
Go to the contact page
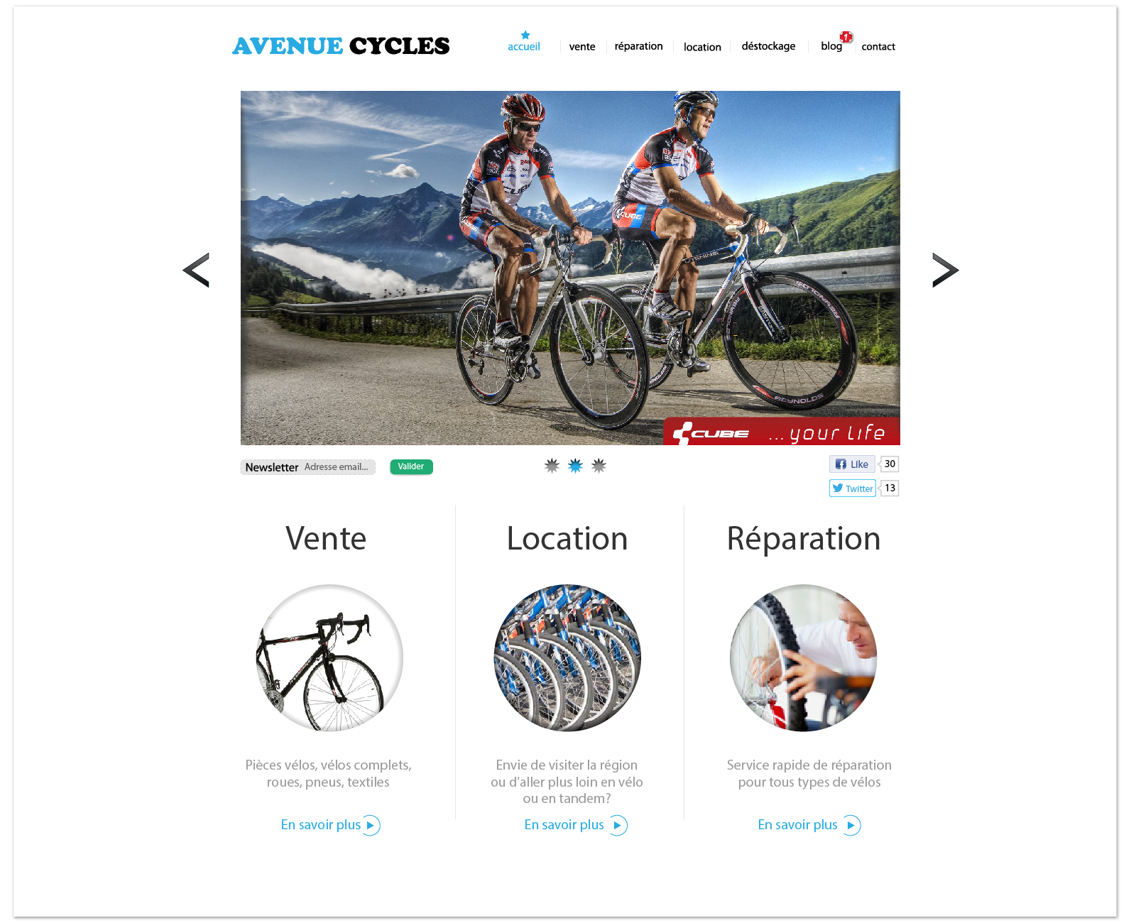pyautogui.click(x=878, y=47)
